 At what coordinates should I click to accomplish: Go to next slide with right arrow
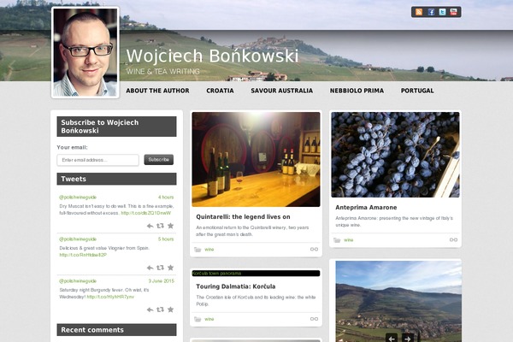click(408, 338)
